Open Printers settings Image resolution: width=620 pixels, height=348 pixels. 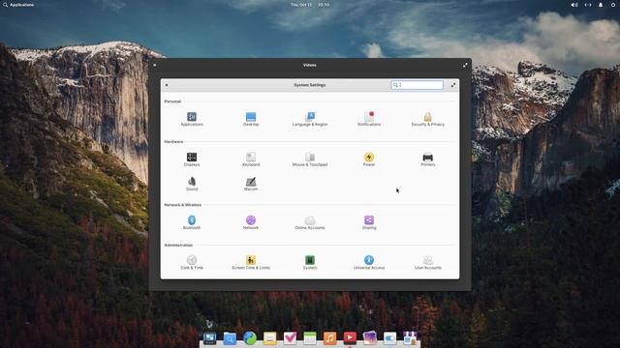point(428,159)
